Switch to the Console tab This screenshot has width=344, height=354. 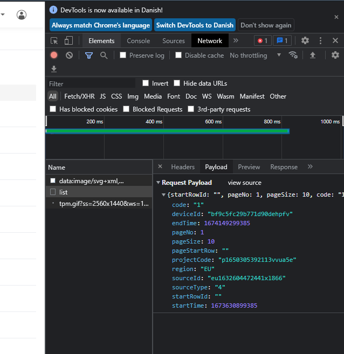[x=138, y=41]
